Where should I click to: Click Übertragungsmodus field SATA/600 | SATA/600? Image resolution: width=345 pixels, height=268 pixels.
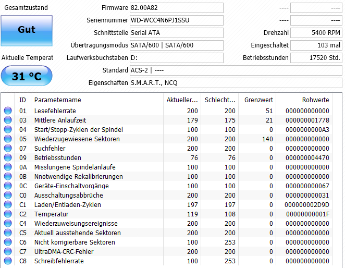(x=177, y=45)
